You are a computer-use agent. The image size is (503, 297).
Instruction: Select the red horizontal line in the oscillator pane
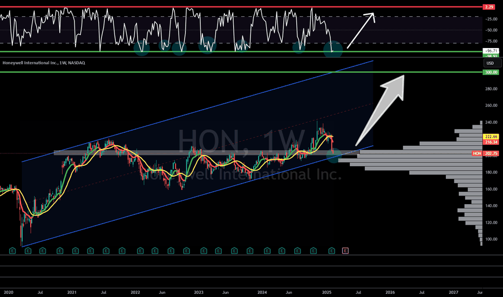point(241,6)
